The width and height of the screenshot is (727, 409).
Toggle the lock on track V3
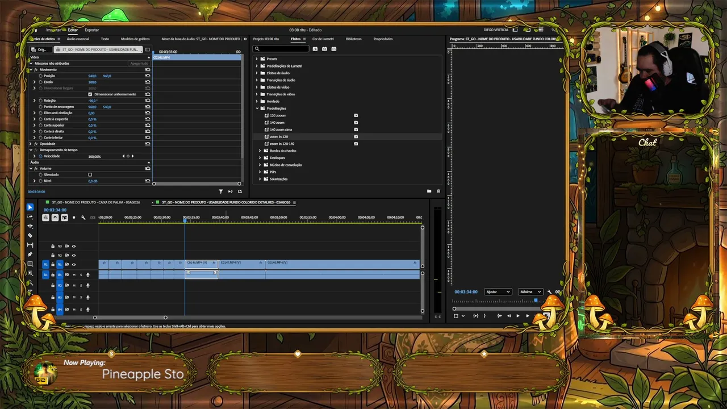[53, 247]
